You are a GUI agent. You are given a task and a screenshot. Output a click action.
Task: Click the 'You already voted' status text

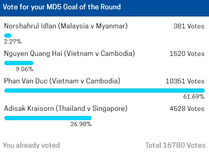[x=31, y=145]
